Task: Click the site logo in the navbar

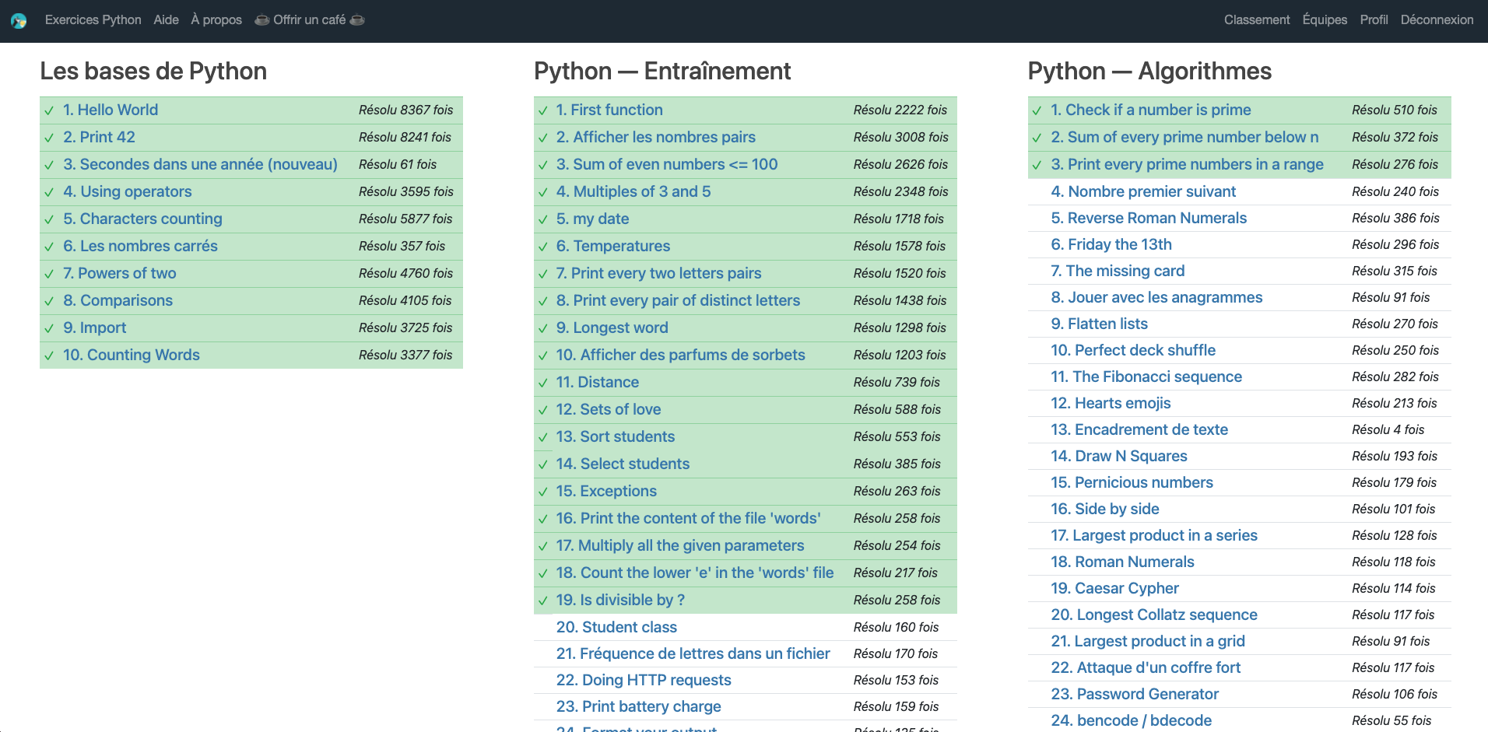Action: (19, 21)
